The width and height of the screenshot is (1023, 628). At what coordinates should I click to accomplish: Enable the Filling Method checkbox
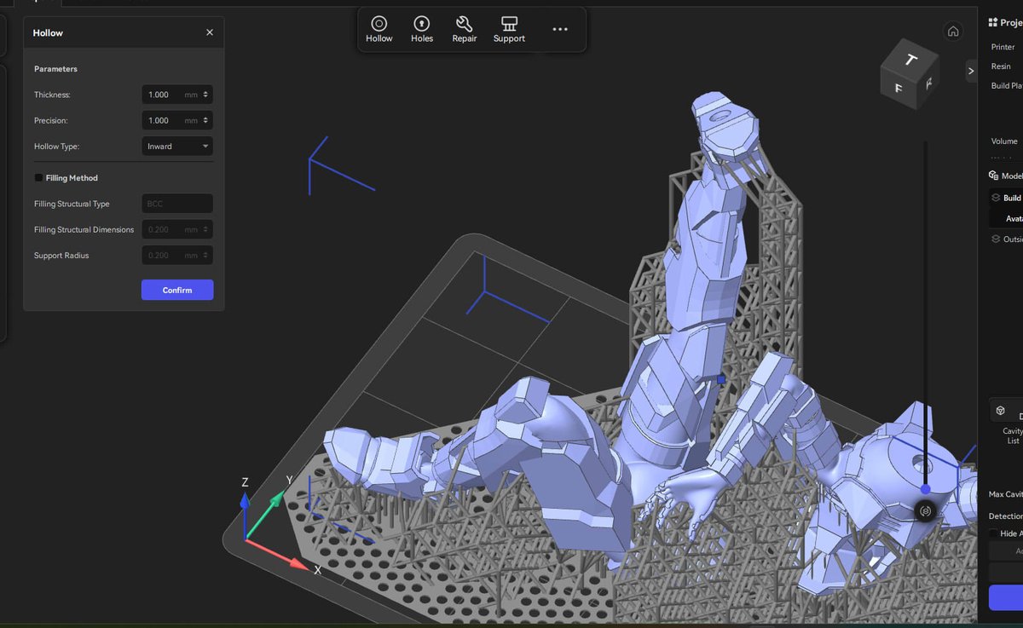[38, 178]
